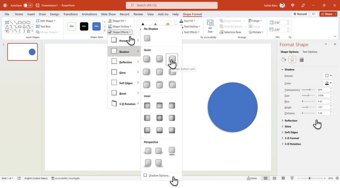Open the Rotate dropdown
This screenshot has width=340, height=188.
(256, 32)
